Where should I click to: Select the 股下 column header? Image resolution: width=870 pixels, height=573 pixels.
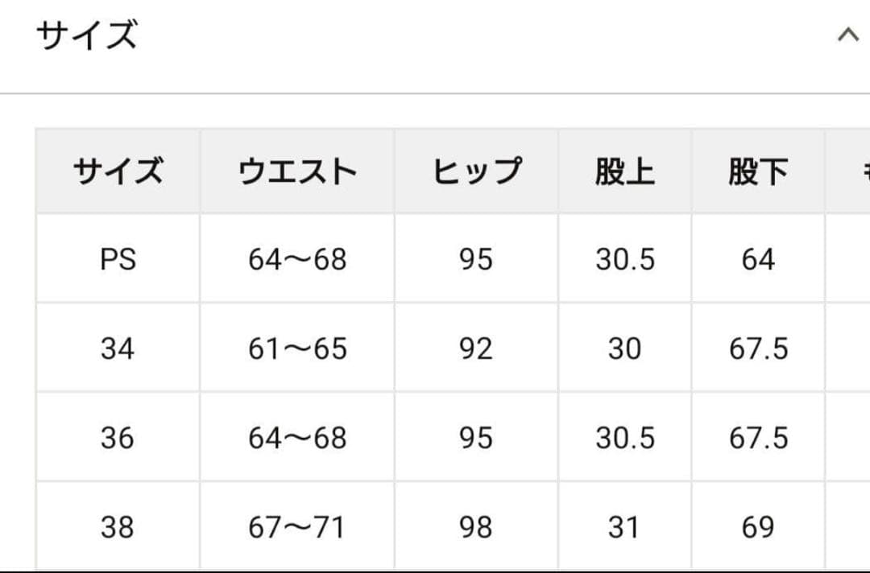coord(757,171)
